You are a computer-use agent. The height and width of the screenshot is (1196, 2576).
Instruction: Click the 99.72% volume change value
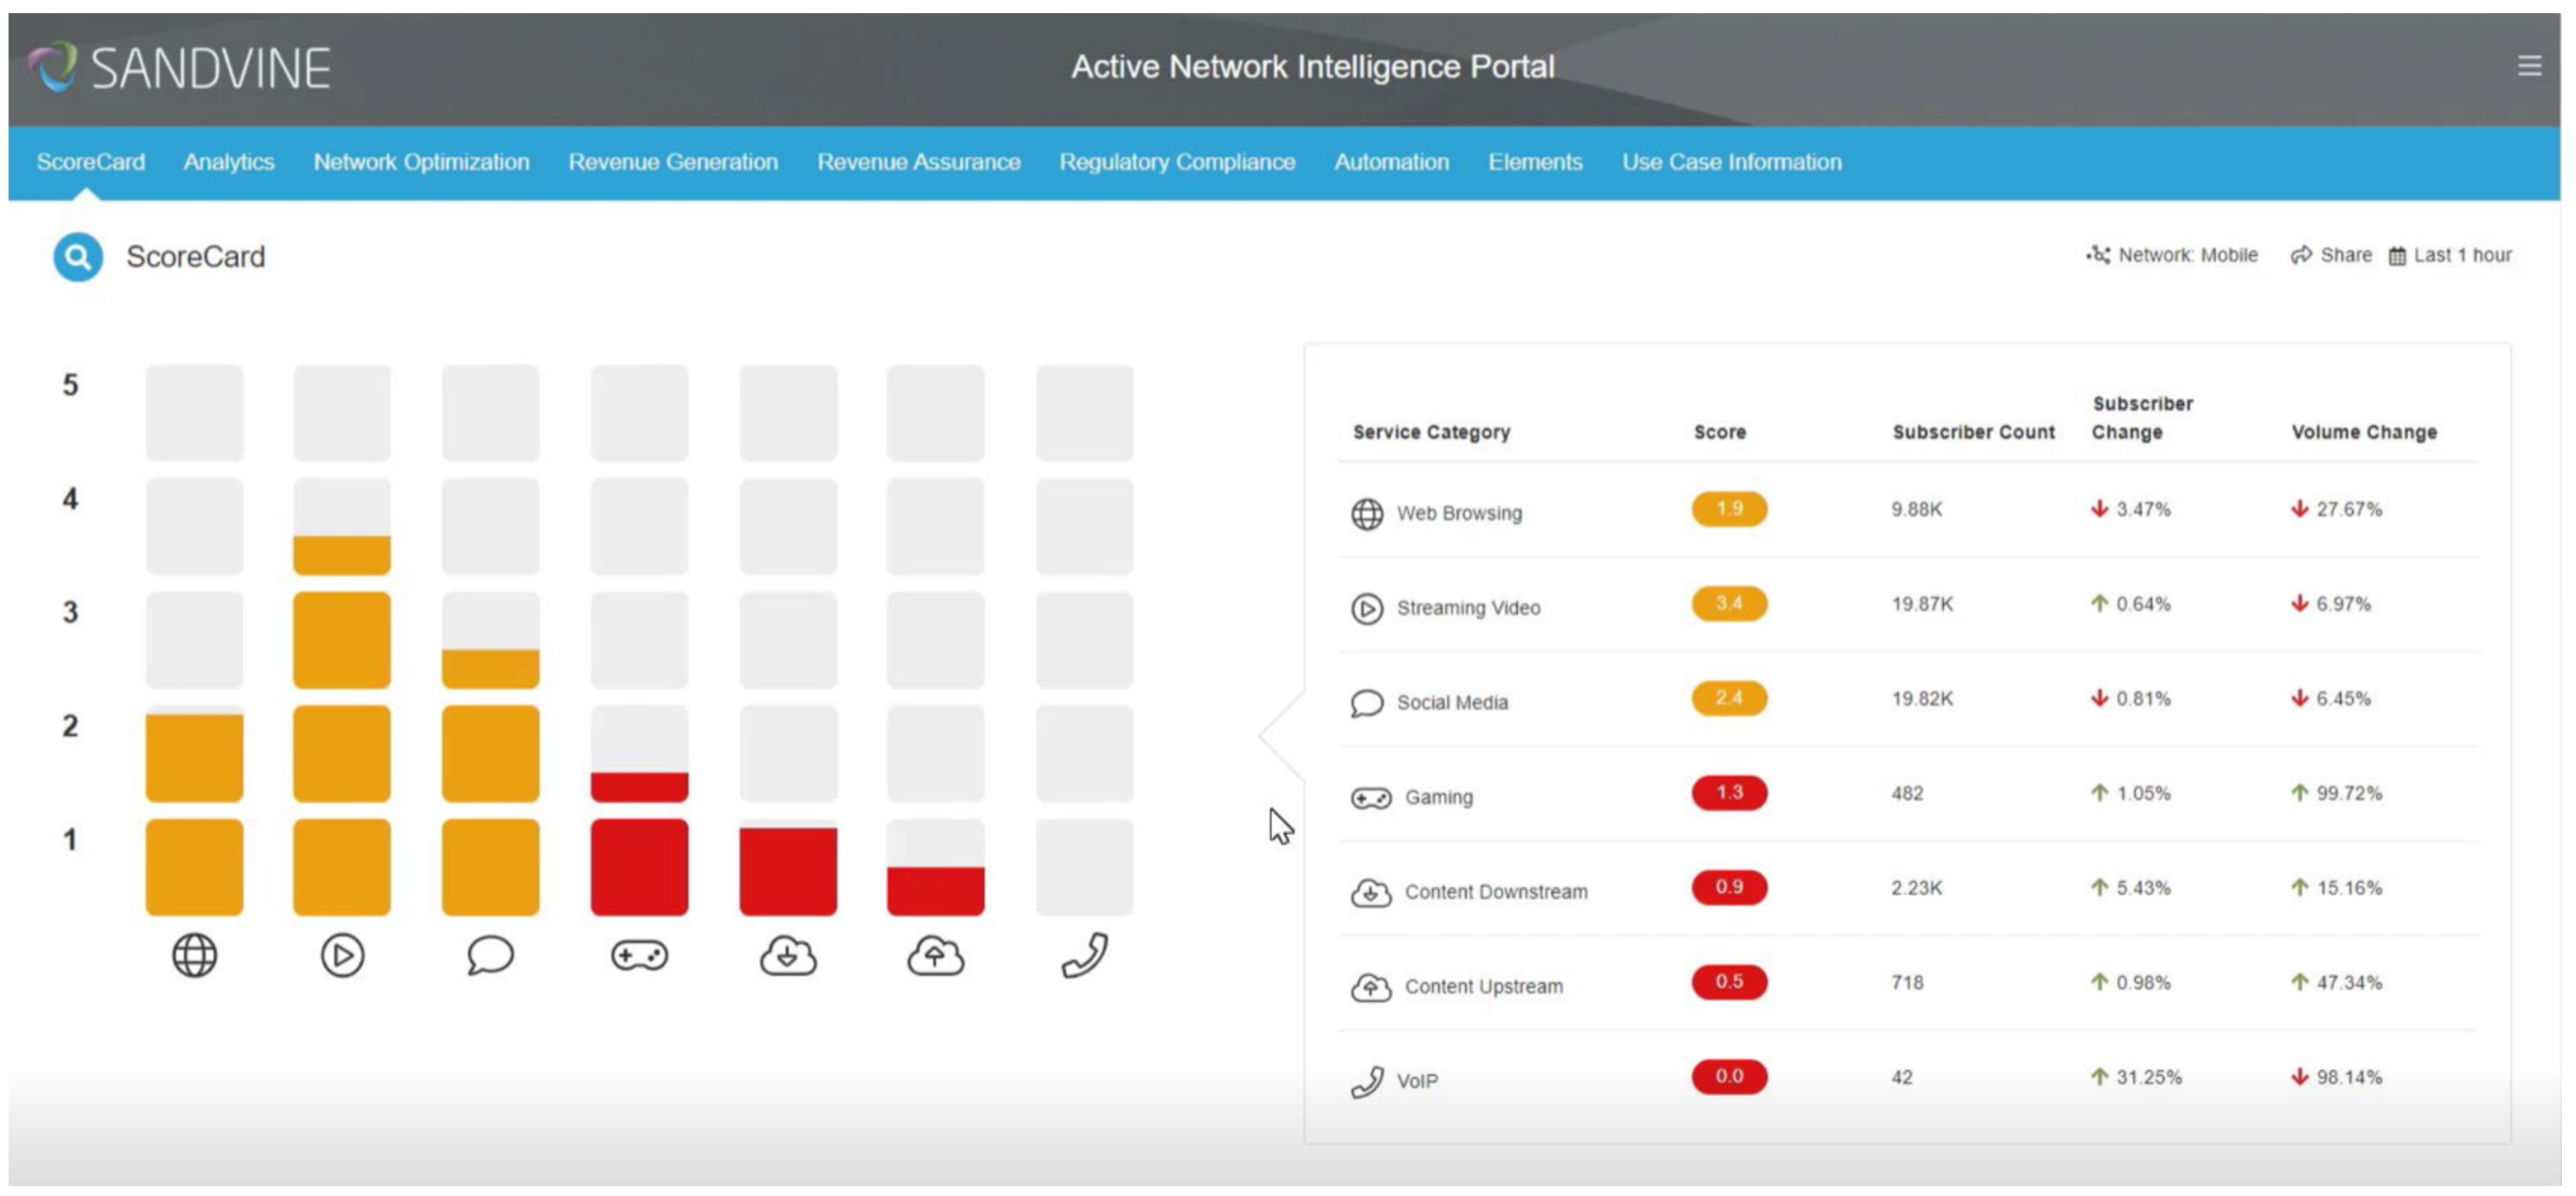(2349, 793)
